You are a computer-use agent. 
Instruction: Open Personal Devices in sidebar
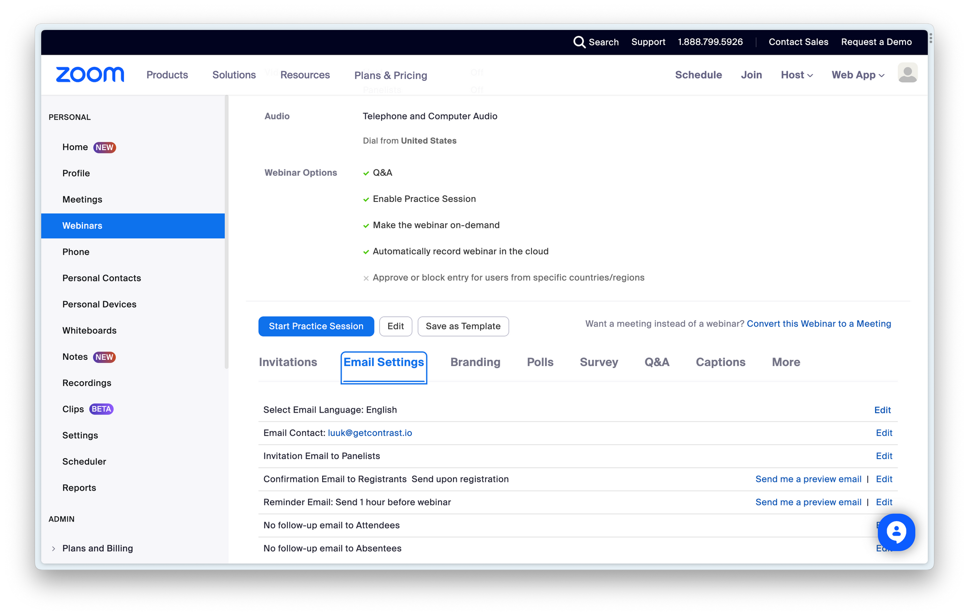pyautogui.click(x=99, y=304)
